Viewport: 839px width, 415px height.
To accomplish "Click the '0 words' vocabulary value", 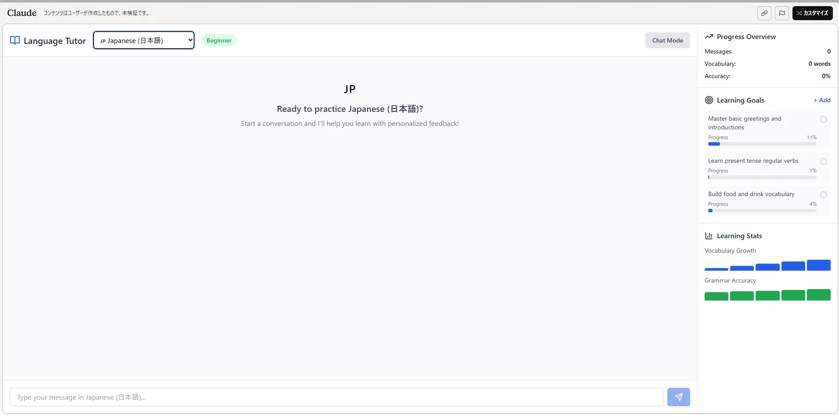I will click(x=819, y=64).
